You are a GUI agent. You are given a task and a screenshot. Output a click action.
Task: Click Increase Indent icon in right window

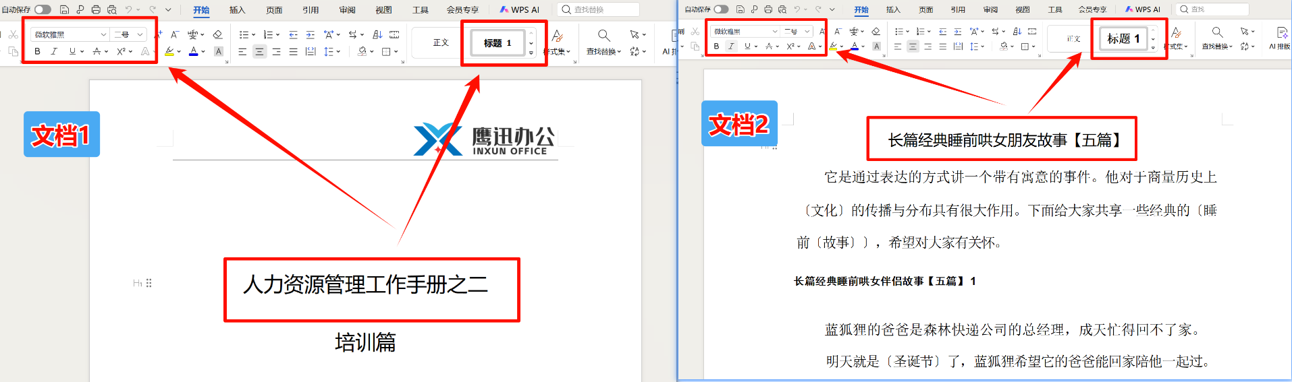957,31
